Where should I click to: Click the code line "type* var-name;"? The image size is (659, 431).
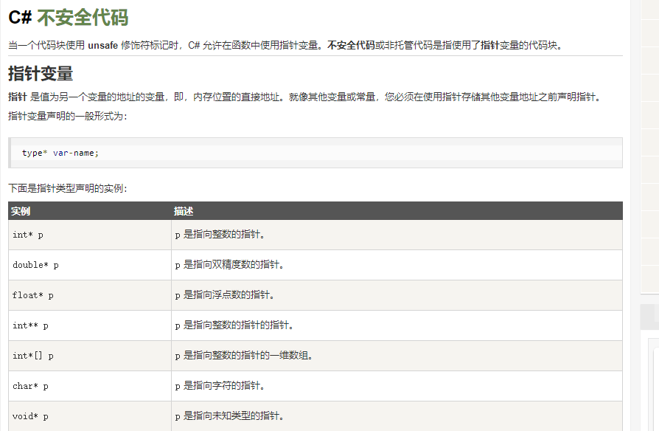(x=60, y=153)
